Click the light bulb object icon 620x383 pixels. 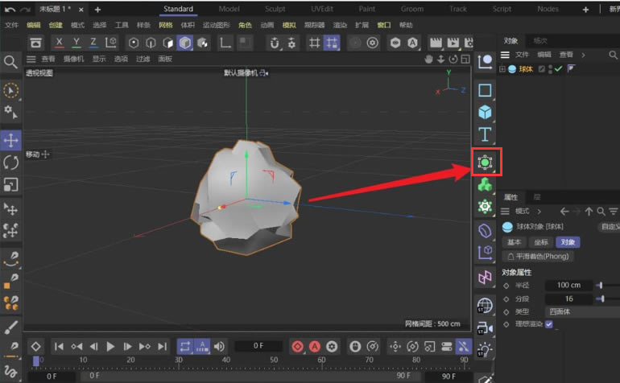(x=485, y=350)
